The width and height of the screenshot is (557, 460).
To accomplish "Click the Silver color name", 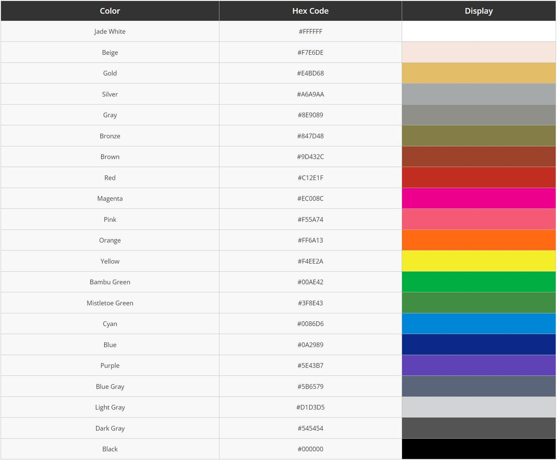I will (110, 94).
